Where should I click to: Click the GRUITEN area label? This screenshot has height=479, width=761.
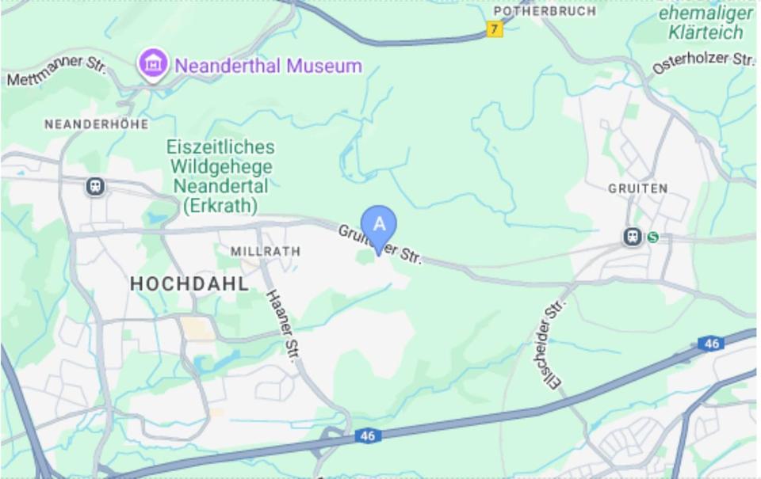tap(638, 188)
